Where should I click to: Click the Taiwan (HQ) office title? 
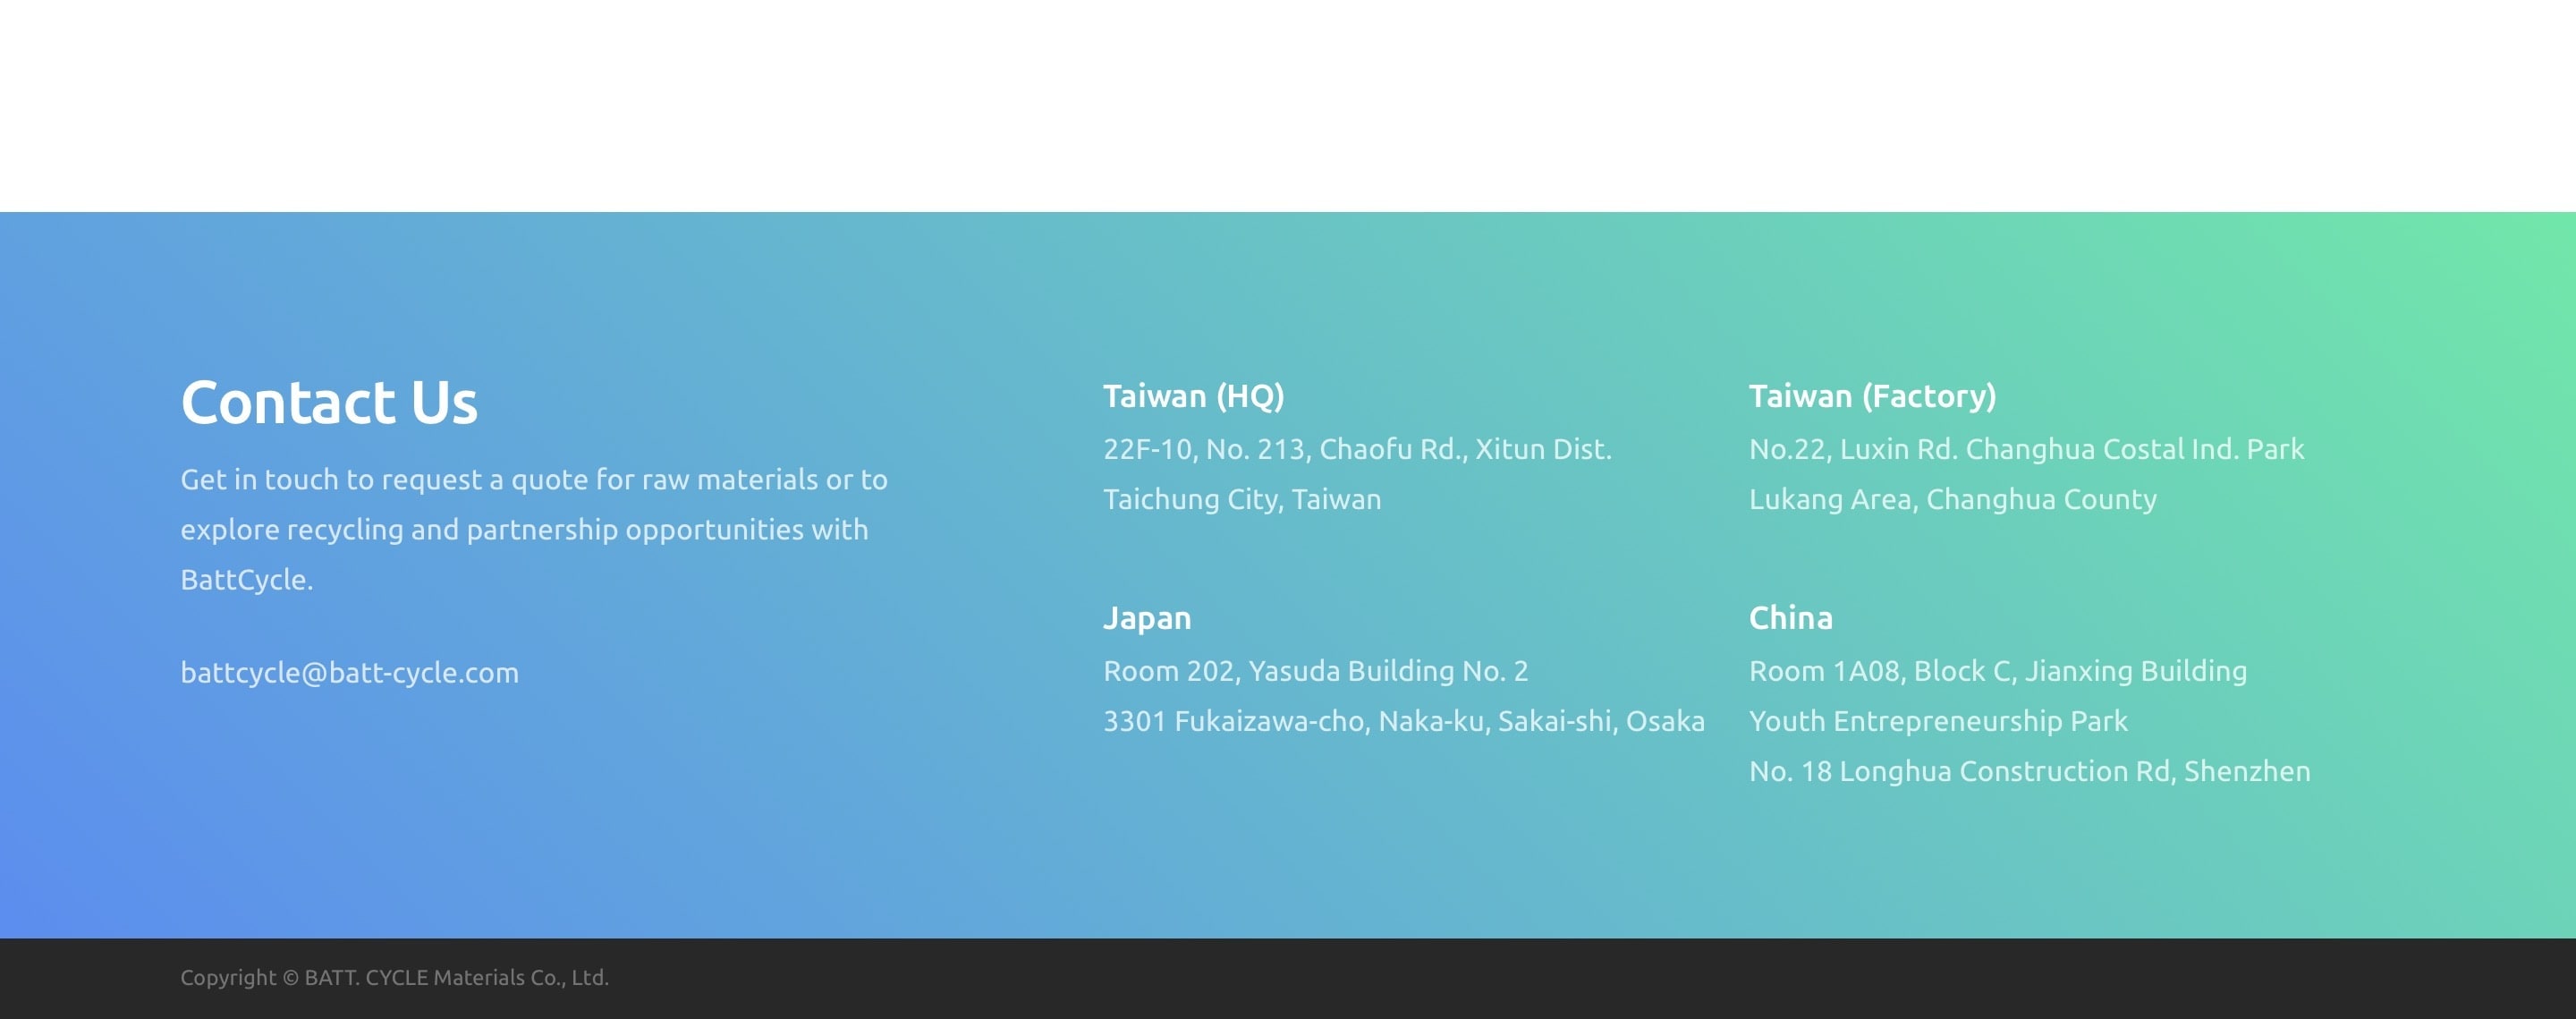click(1193, 396)
